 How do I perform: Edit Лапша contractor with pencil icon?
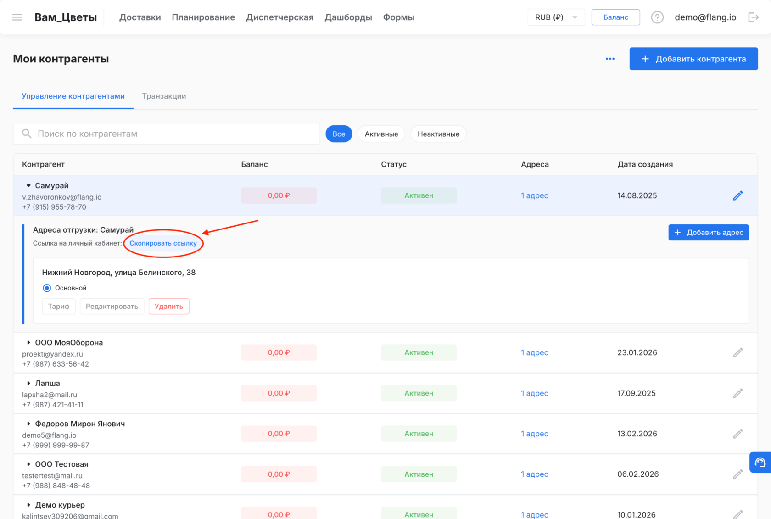pos(738,393)
